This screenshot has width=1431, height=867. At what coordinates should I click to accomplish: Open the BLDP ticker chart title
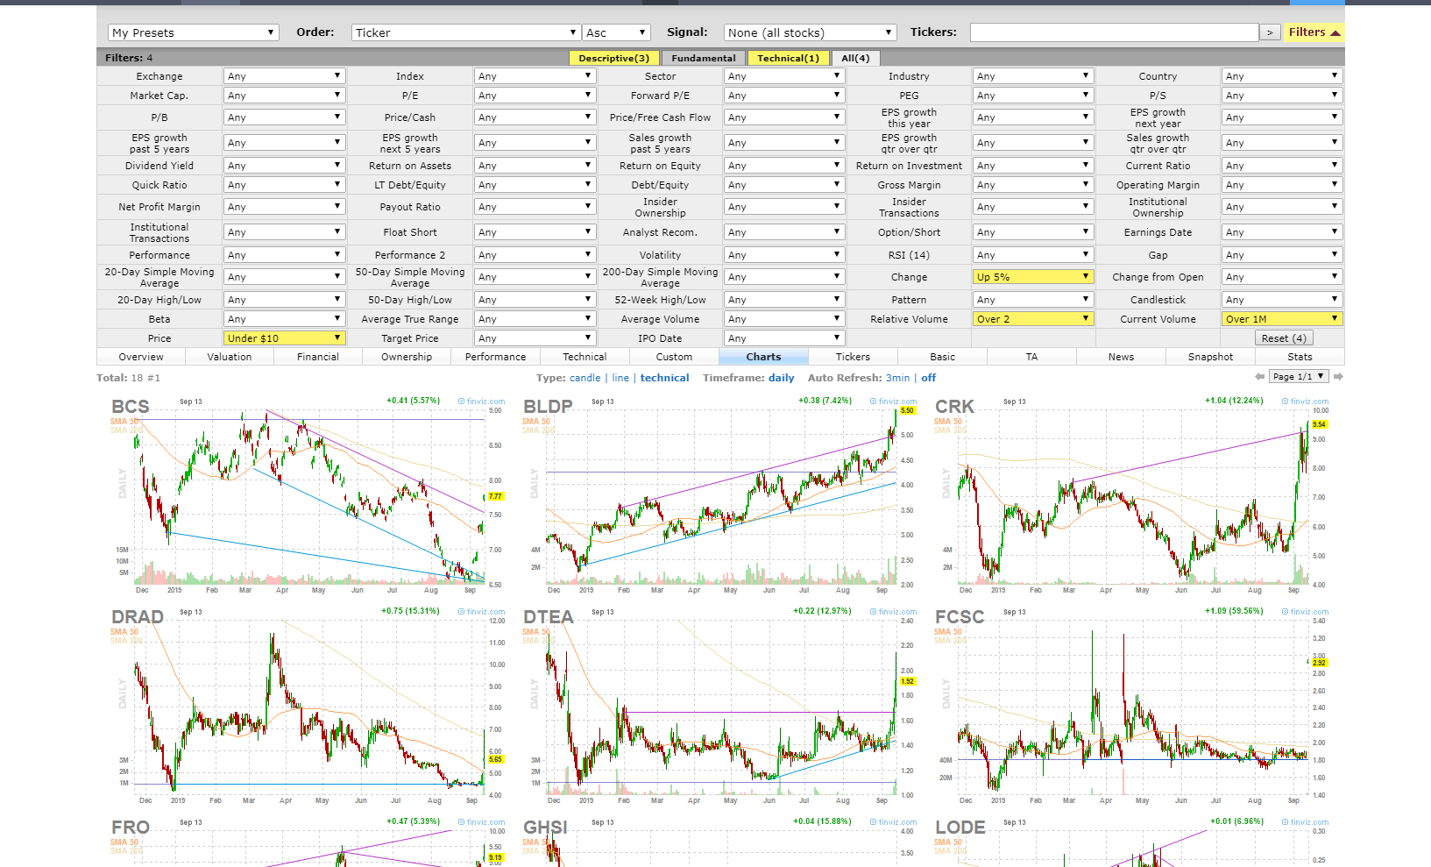click(x=548, y=407)
